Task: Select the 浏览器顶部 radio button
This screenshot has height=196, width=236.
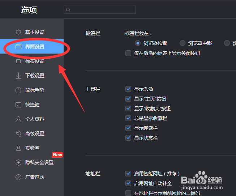Action: 138,43
